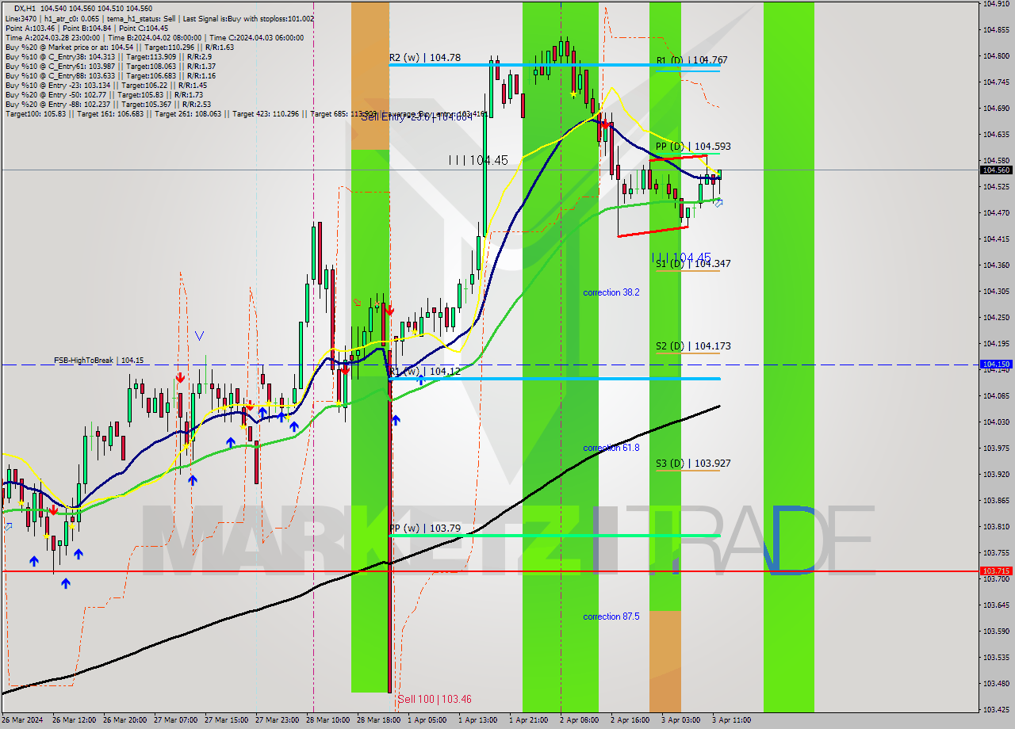Click the 'S3 (D) | 103.927' support label
The width and height of the screenshot is (1015, 729).
[693, 463]
